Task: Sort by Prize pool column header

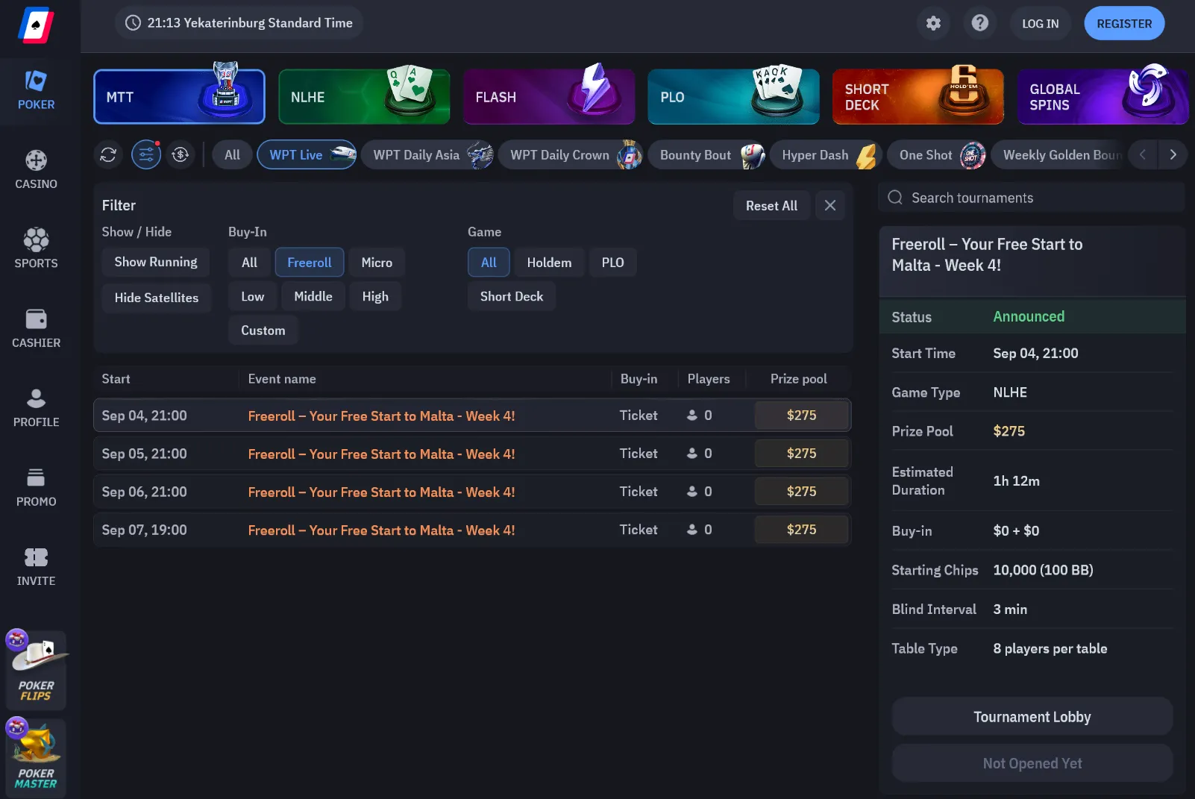Action: (x=798, y=379)
